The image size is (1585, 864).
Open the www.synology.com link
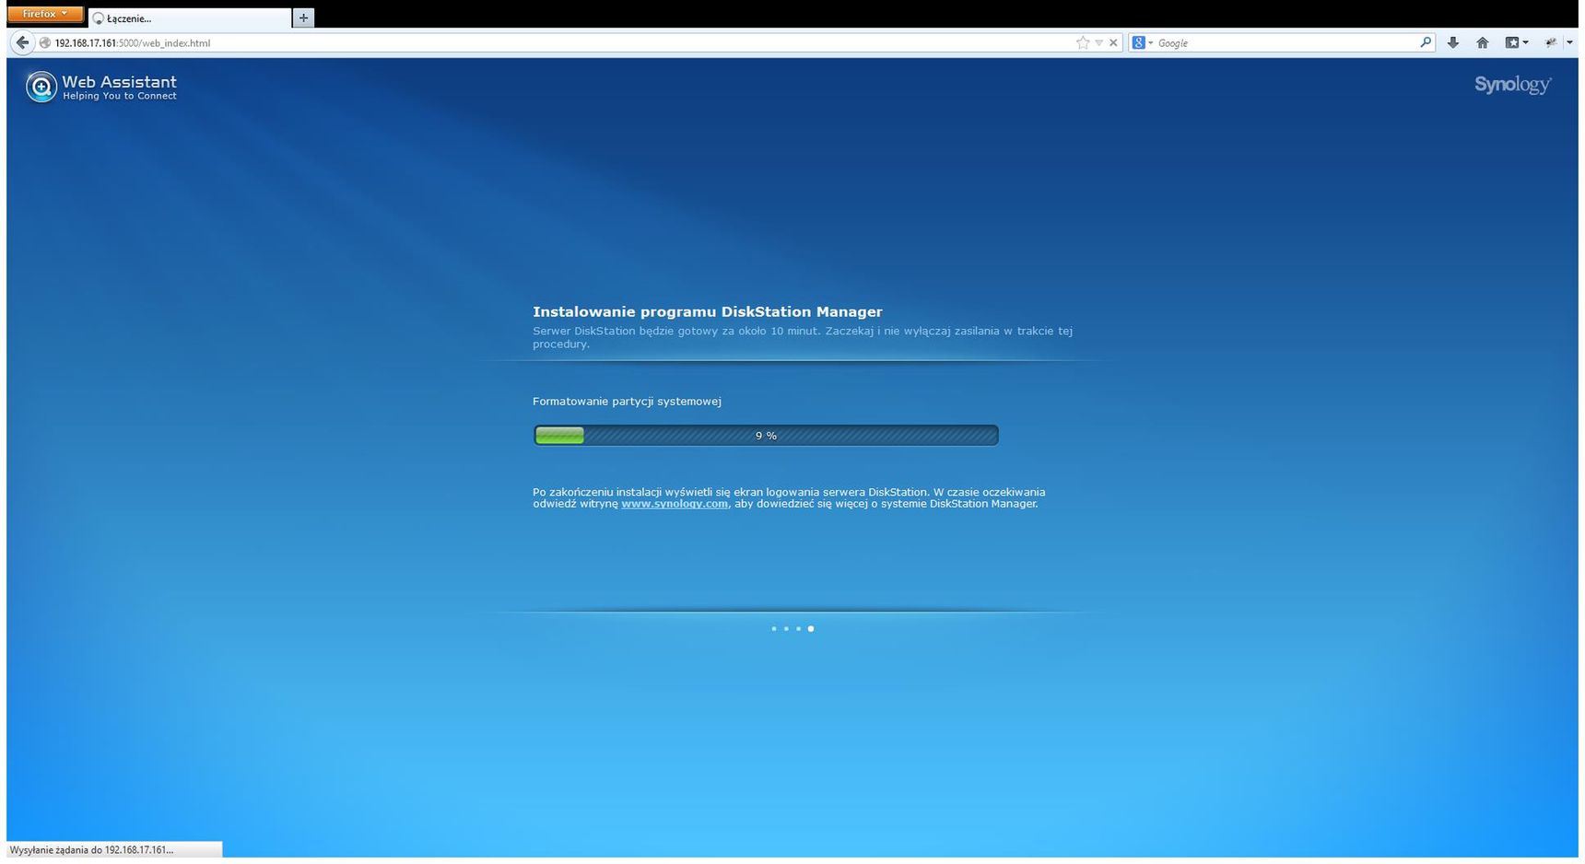pyautogui.click(x=675, y=504)
